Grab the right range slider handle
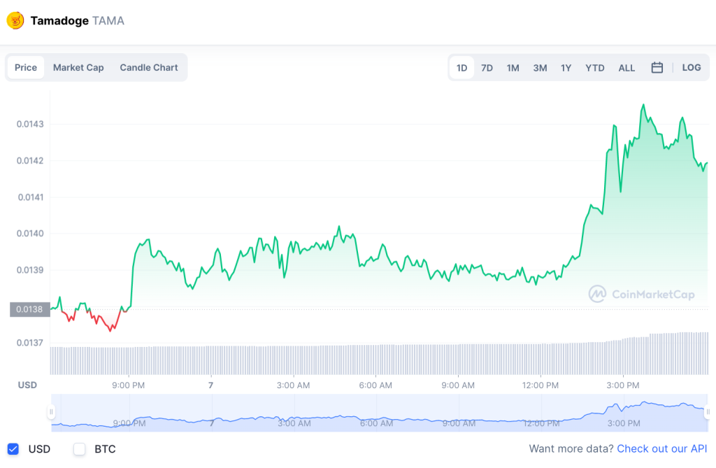 [708, 412]
